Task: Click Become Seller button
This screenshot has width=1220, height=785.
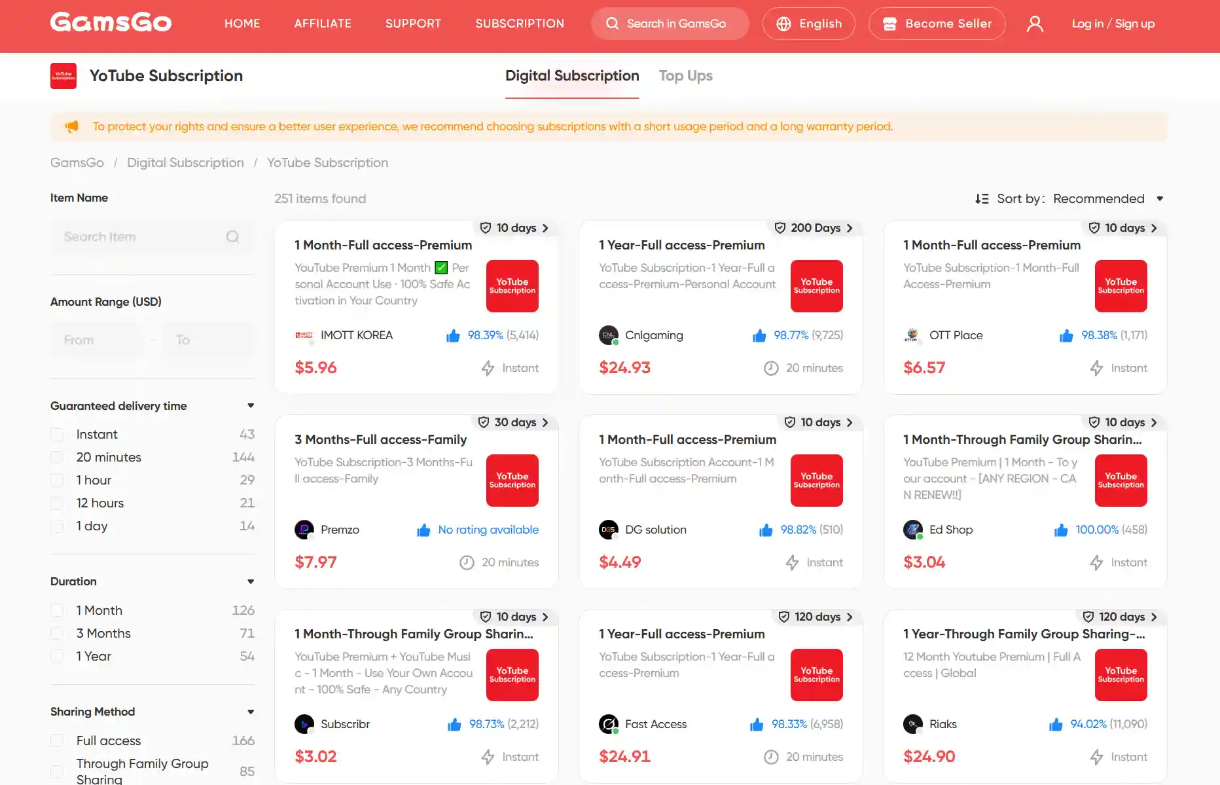Action: [937, 24]
